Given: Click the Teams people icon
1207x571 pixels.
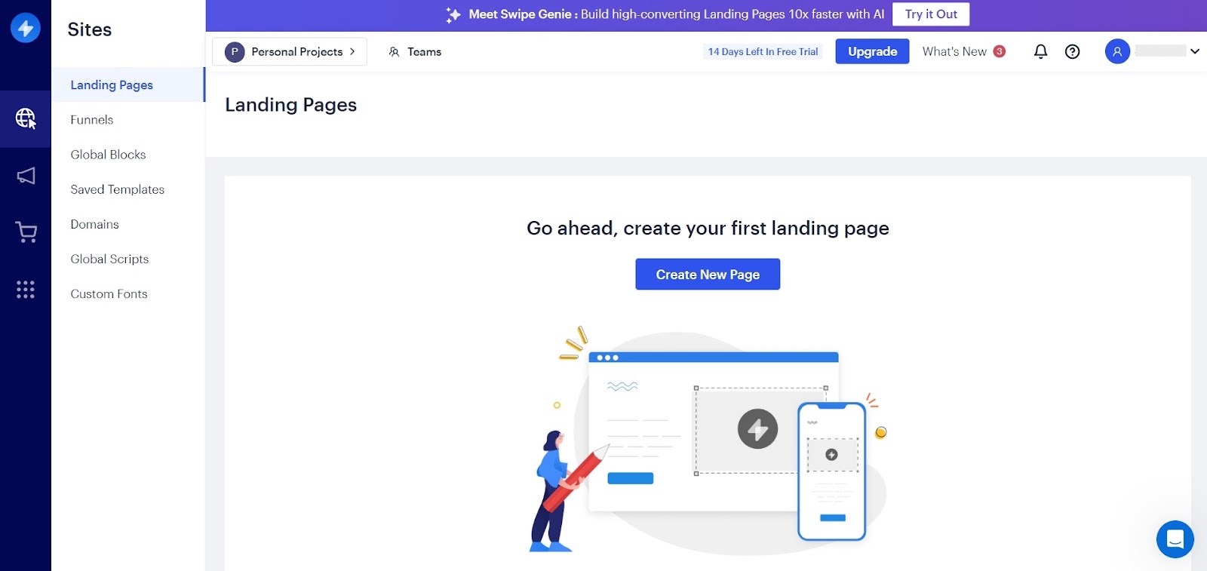Looking at the screenshot, I should 394,51.
